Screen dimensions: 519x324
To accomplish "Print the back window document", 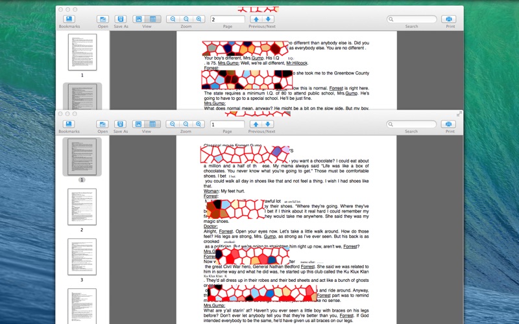I will tap(449, 19).
